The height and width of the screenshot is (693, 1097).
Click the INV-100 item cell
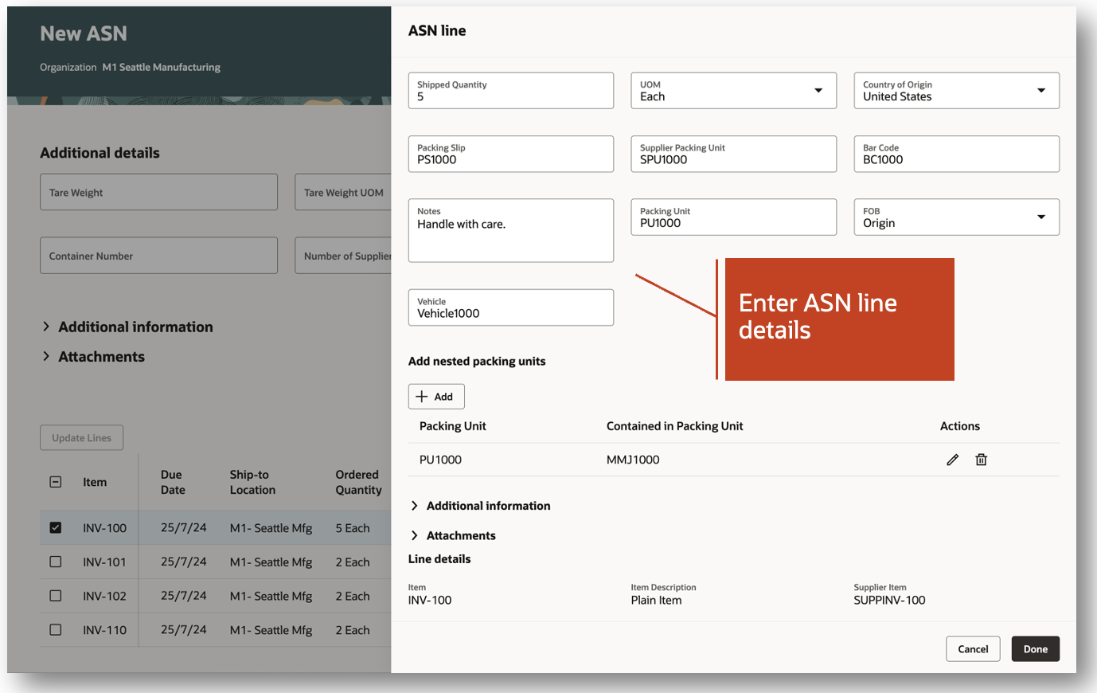click(104, 528)
